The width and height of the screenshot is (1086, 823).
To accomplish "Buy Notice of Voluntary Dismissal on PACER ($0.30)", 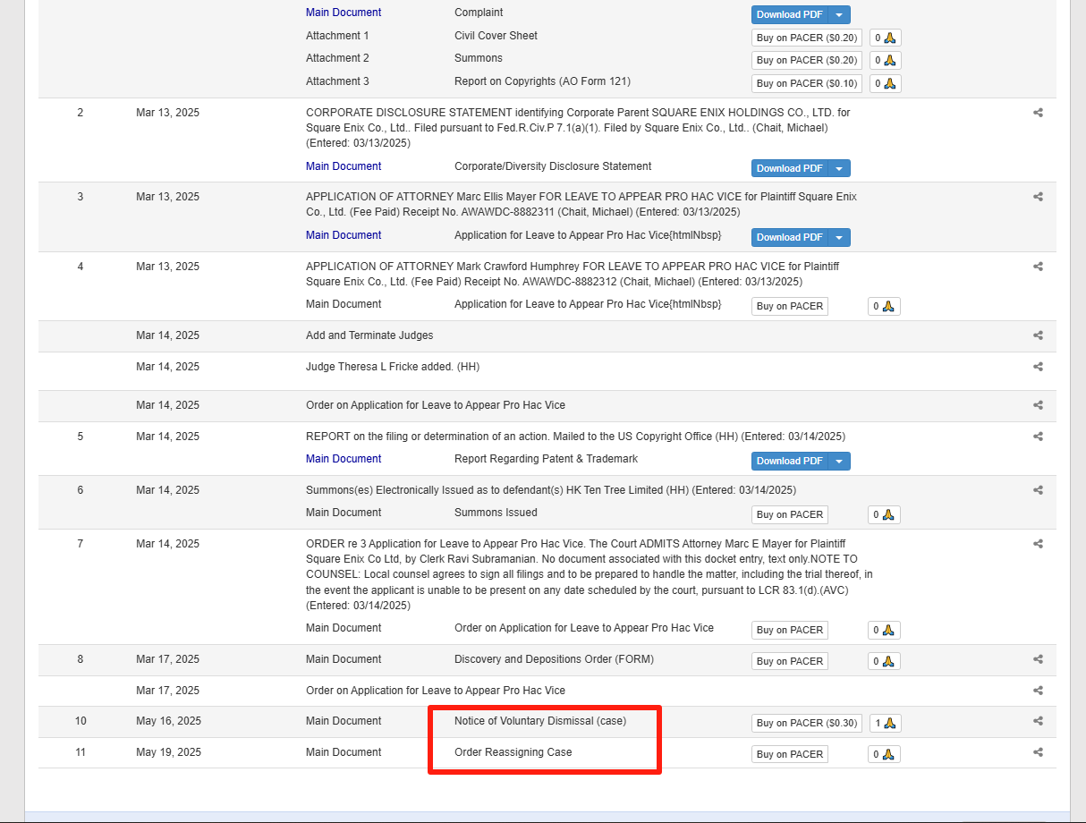I will pyautogui.click(x=807, y=723).
